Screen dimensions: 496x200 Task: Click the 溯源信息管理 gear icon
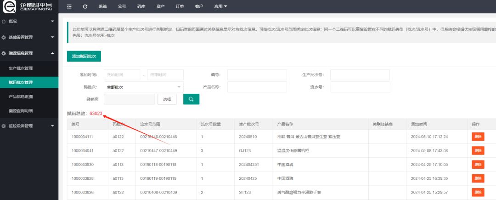[4, 53]
